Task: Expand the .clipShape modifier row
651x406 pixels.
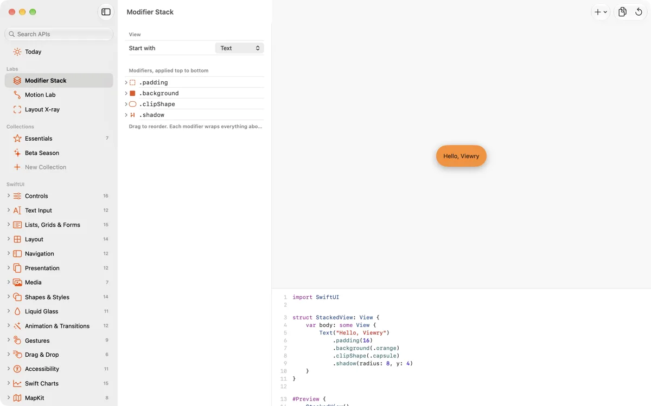Action: pos(126,104)
